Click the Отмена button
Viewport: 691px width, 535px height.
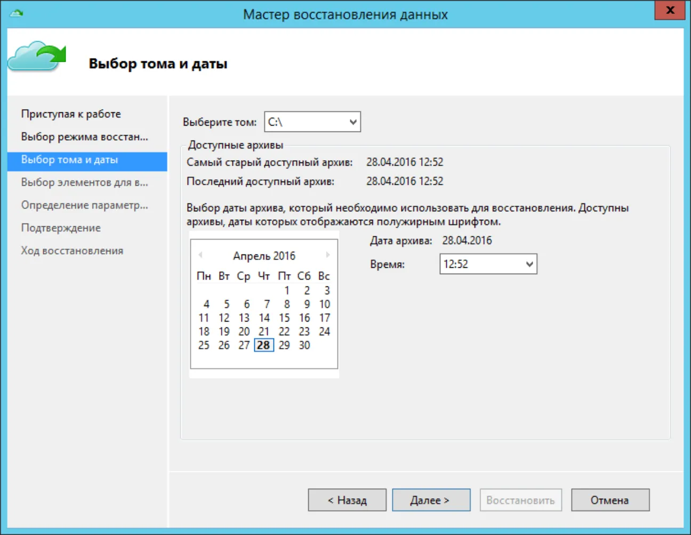[610, 500]
